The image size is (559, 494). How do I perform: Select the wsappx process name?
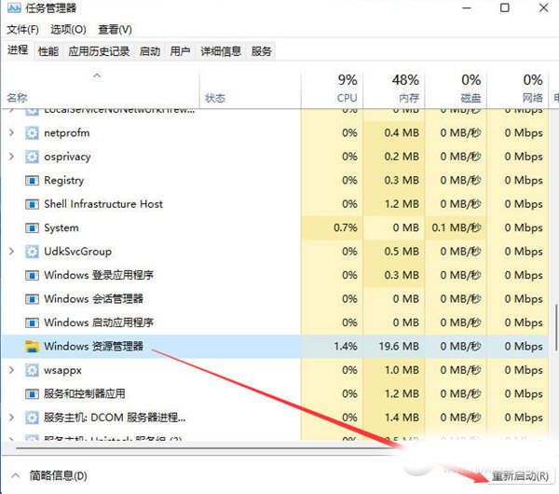[62, 371]
